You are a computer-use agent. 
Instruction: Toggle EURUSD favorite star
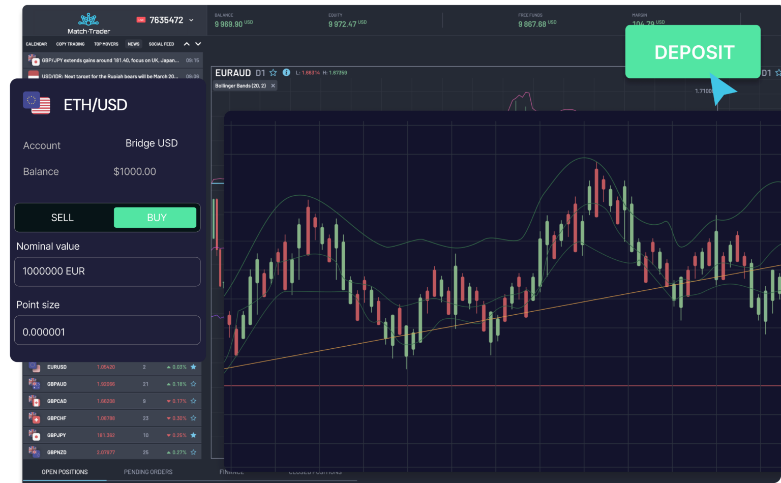tap(193, 367)
